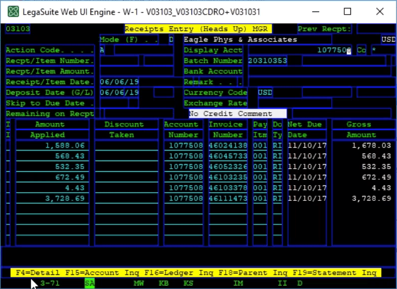Click the Mode (F) field value
Screen dimensions: 397x289
(x=171, y=39)
